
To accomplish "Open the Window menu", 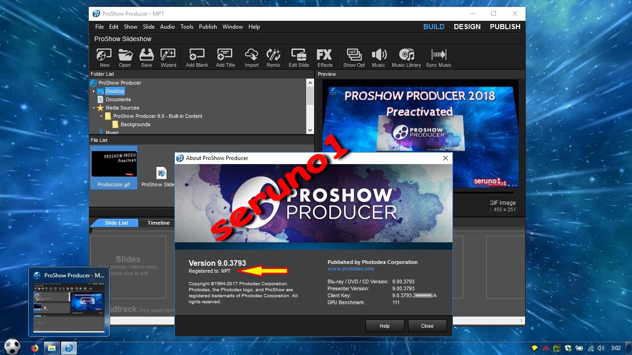I will coord(233,27).
